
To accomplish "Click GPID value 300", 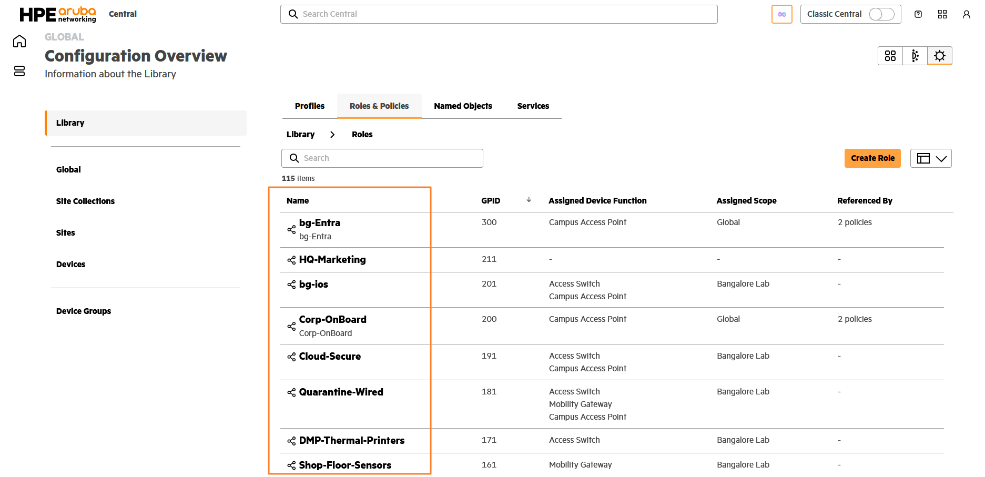I will pyautogui.click(x=489, y=222).
